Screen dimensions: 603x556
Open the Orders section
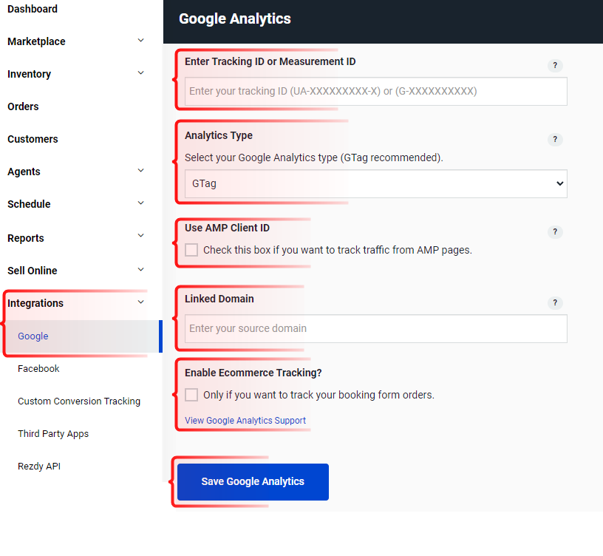tap(23, 106)
